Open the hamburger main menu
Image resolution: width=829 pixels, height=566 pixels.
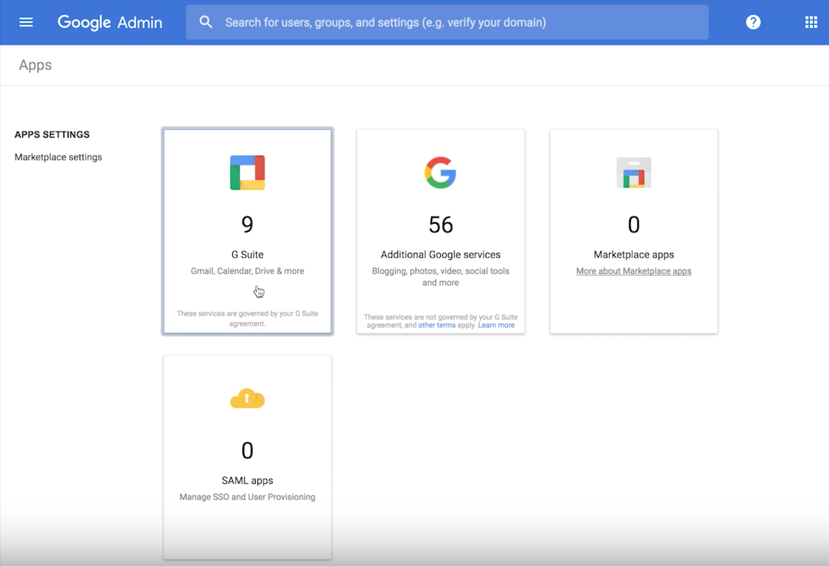(26, 22)
